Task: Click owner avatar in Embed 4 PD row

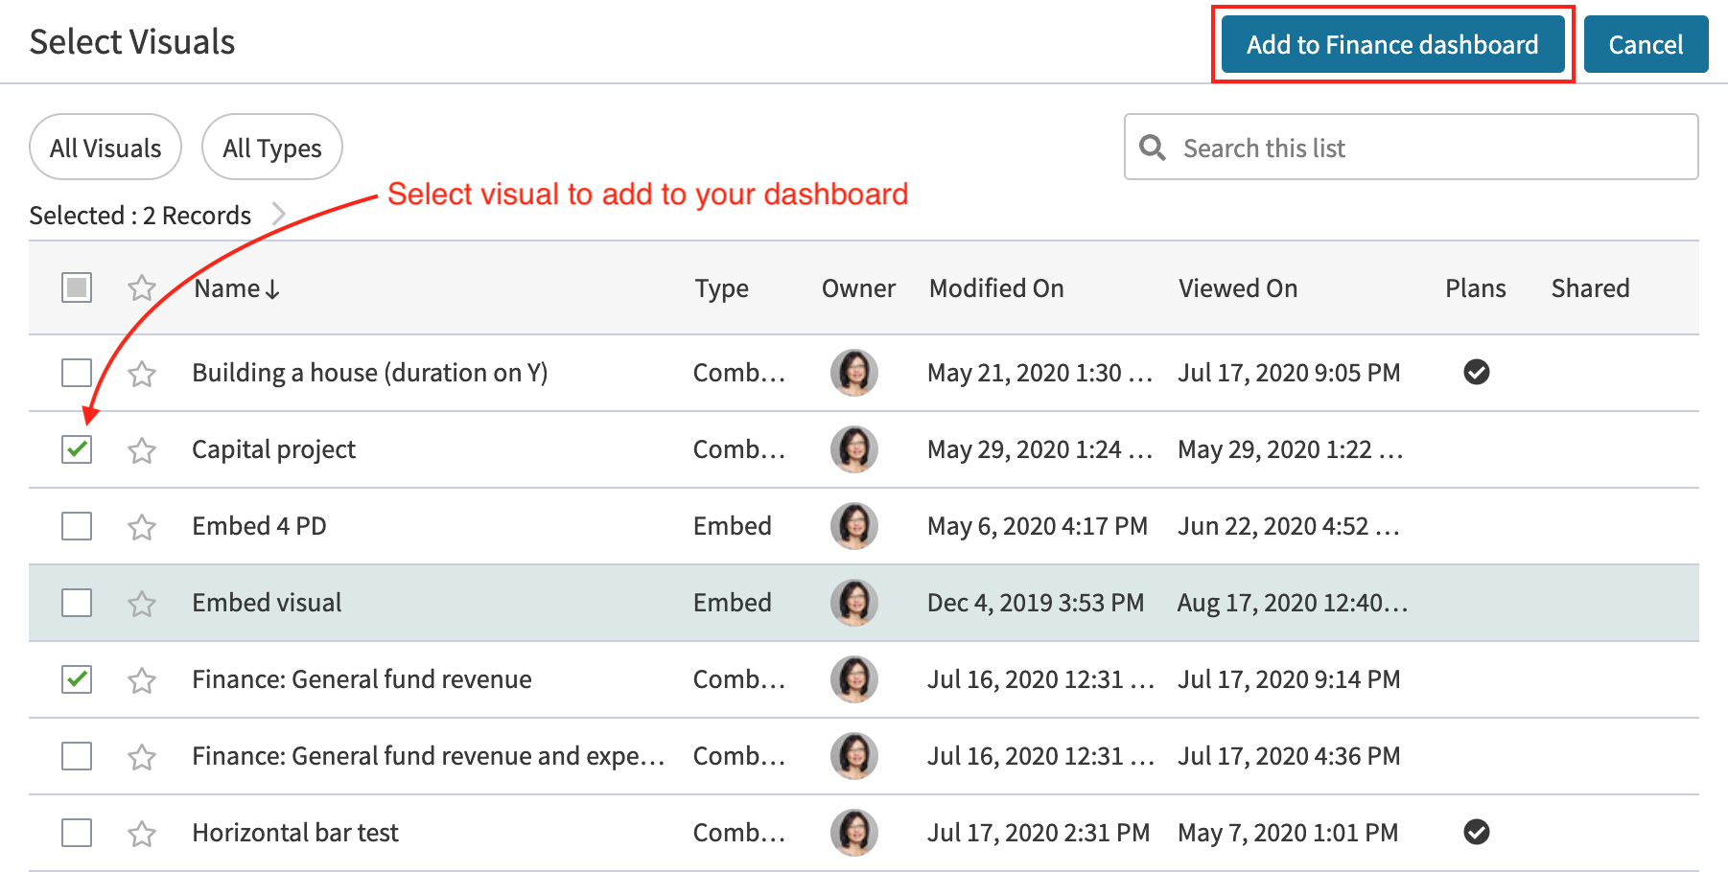Action: pos(853,526)
